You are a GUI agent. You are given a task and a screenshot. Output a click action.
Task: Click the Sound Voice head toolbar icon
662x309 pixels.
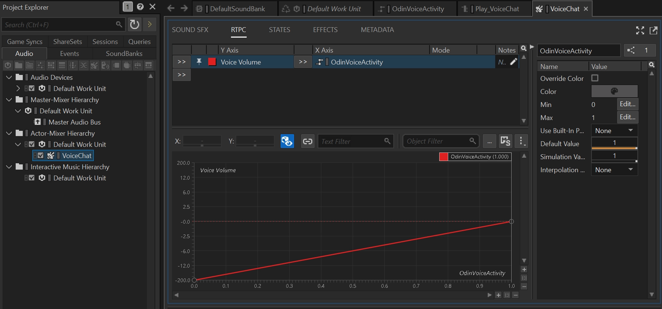click(x=105, y=66)
